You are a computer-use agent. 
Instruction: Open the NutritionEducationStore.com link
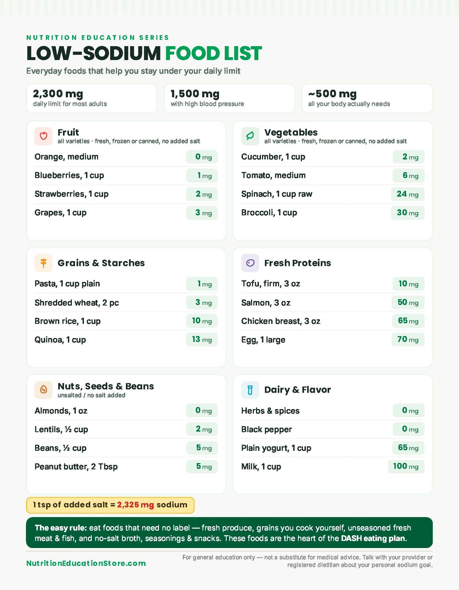tap(86, 563)
